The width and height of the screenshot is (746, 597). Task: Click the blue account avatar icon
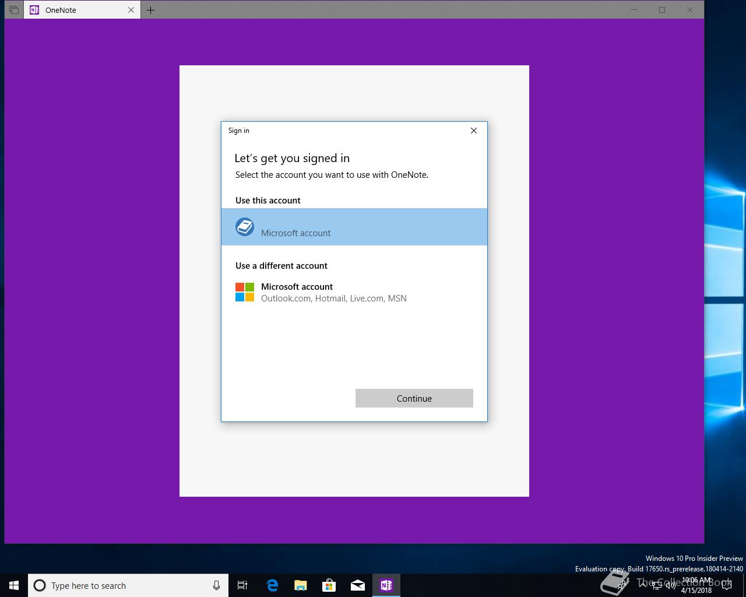click(x=245, y=227)
